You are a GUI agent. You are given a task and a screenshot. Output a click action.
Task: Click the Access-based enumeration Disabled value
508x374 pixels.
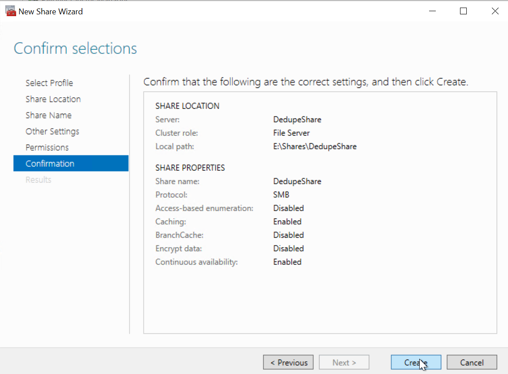click(x=288, y=208)
